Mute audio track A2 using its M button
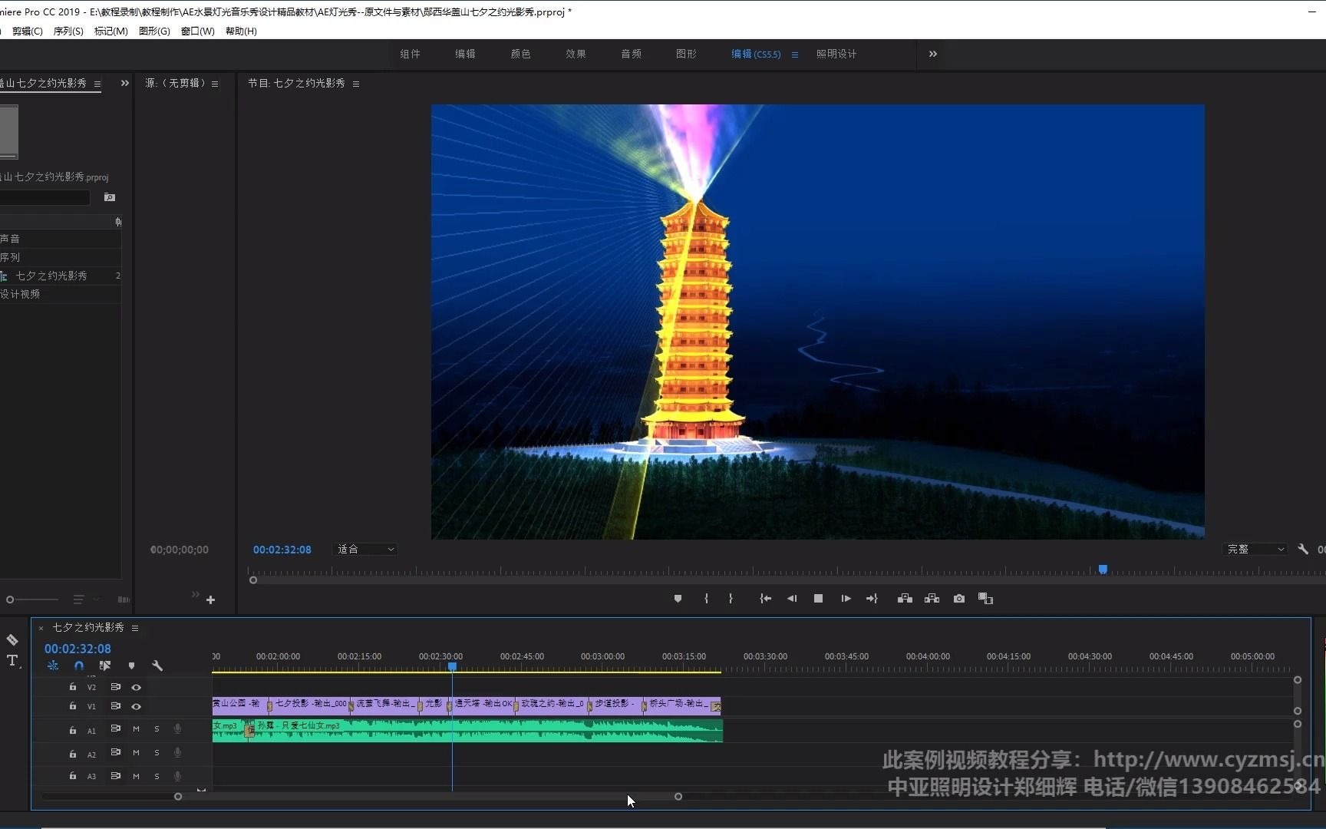The width and height of the screenshot is (1326, 829). click(136, 753)
